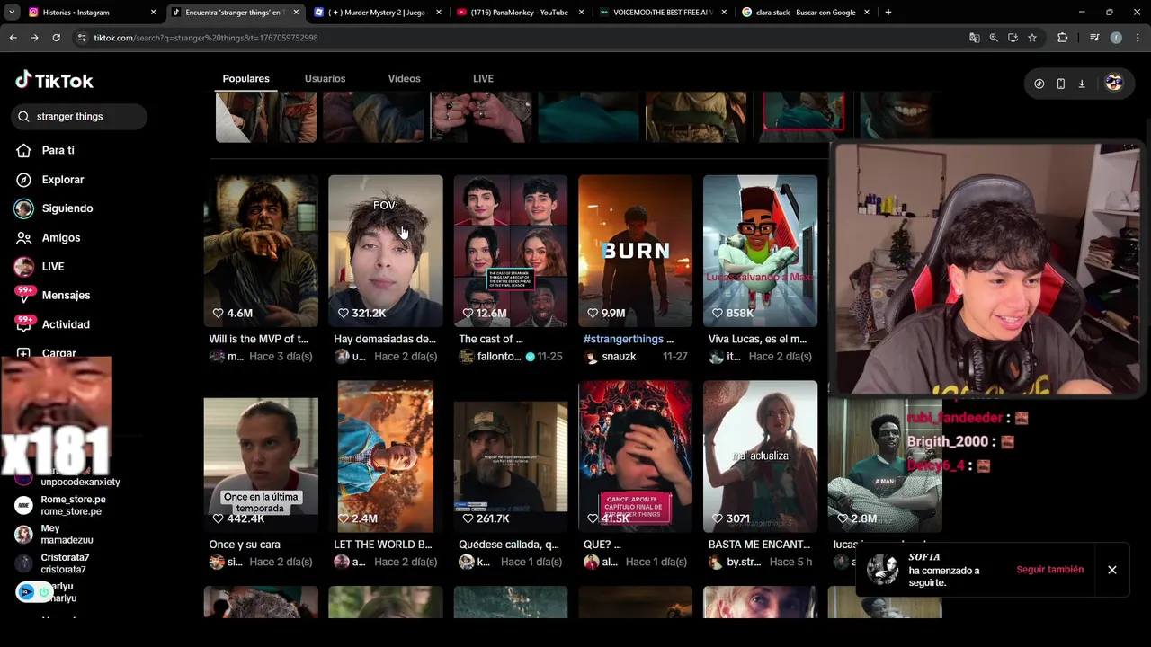The image size is (1151, 647).
Task: Open the snauzk author link
Action: 619,357
